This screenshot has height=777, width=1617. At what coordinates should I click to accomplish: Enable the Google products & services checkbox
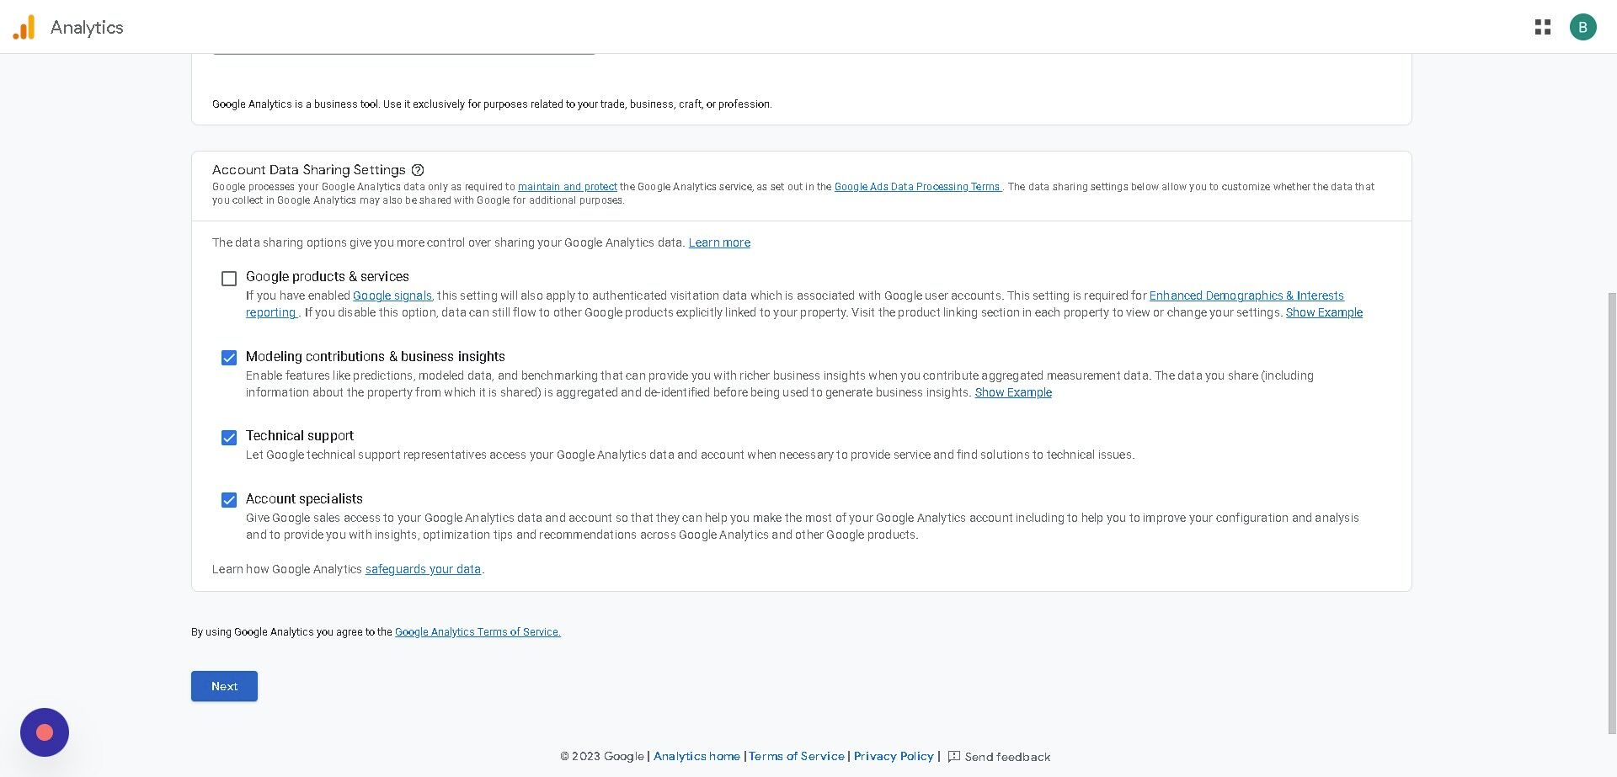229,279
